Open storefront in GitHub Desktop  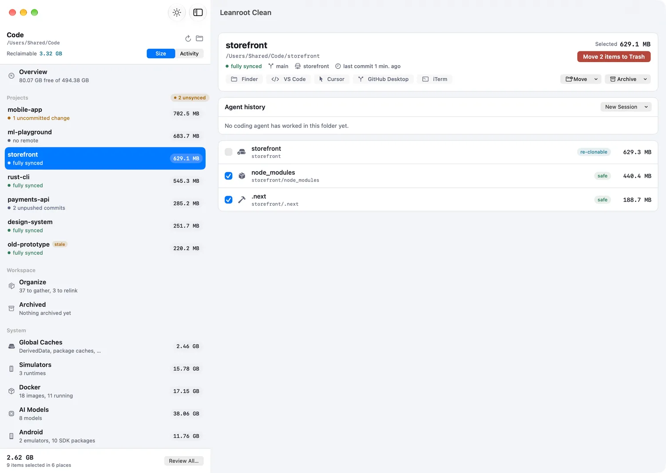pos(383,79)
